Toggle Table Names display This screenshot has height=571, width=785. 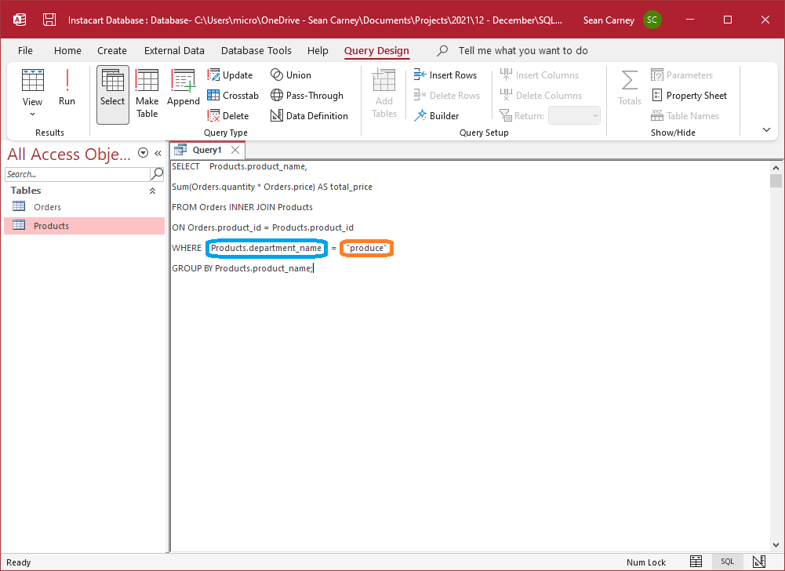tap(685, 116)
